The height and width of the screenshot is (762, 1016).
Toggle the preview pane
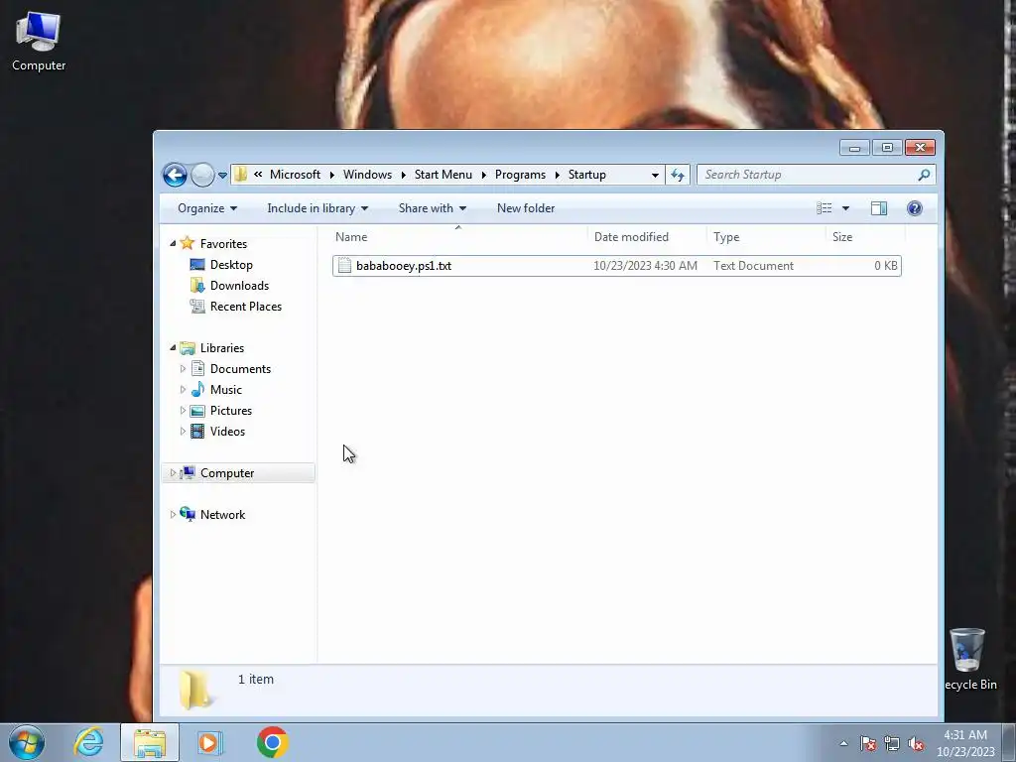(x=879, y=208)
